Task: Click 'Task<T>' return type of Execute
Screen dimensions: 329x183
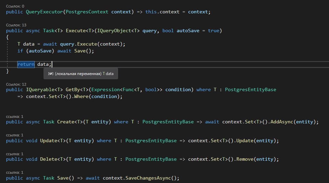Action: [x=53, y=30]
